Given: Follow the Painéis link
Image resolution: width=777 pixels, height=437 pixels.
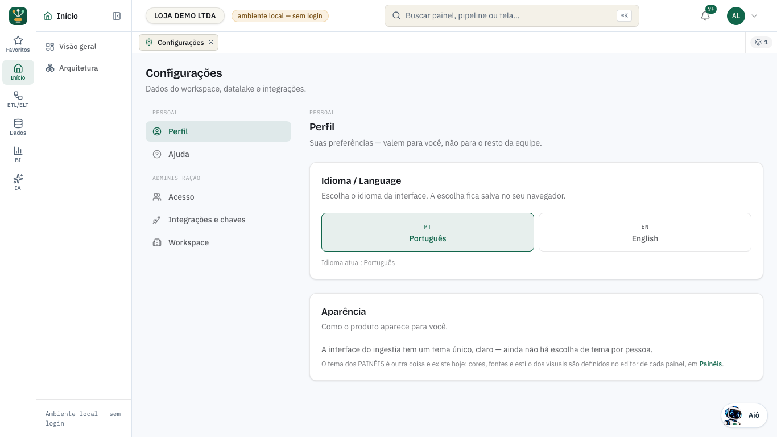Looking at the screenshot, I should click(x=710, y=364).
